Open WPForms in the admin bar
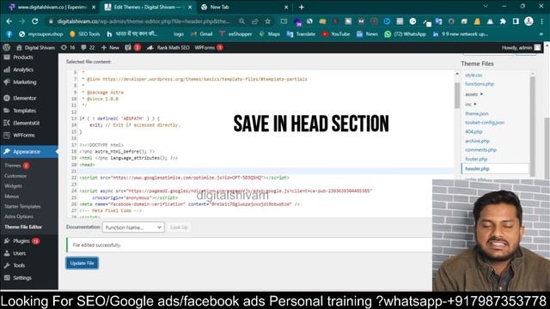 pos(209,48)
